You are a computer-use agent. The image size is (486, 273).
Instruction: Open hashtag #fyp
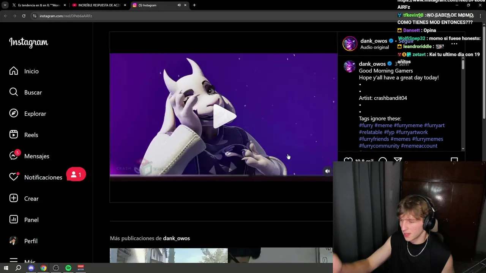pos(389,132)
